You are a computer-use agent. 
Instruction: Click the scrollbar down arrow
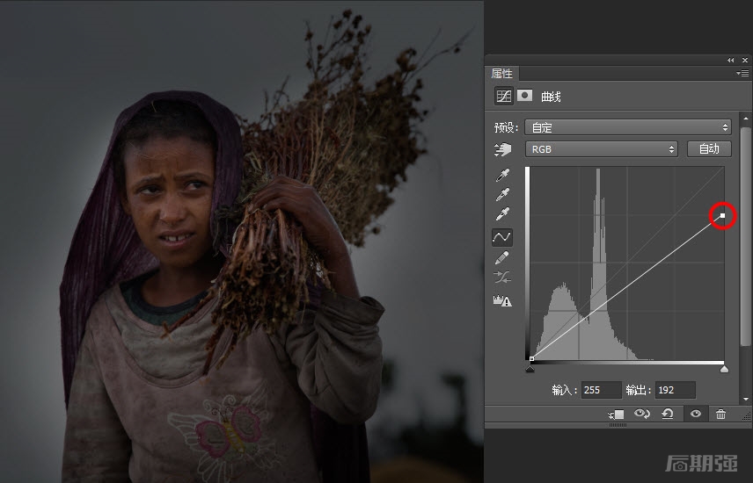[x=745, y=399]
